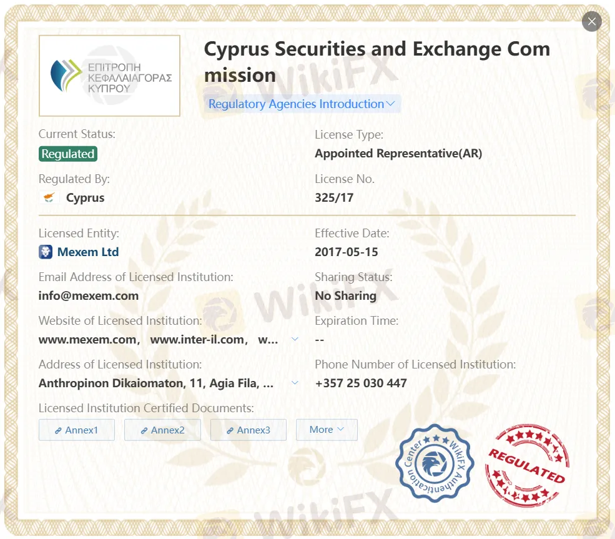Select the Anthropinon Dikaiomaton address text

pyautogui.click(x=156, y=383)
